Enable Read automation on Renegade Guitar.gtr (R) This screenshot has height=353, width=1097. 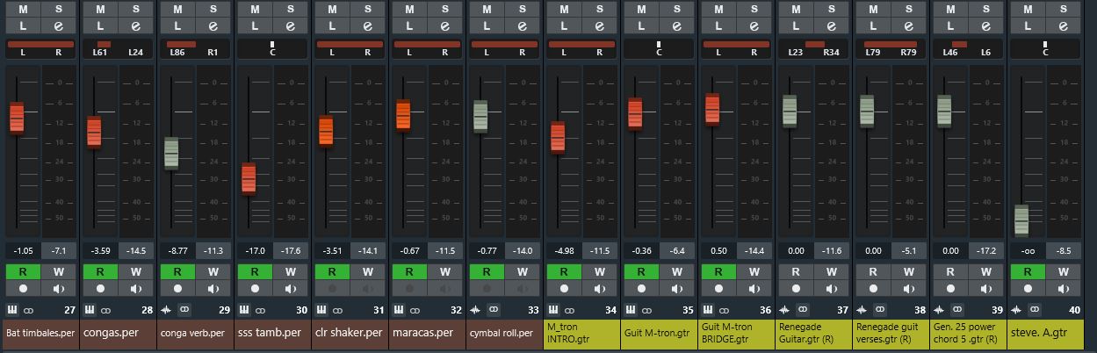coord(796,271)
